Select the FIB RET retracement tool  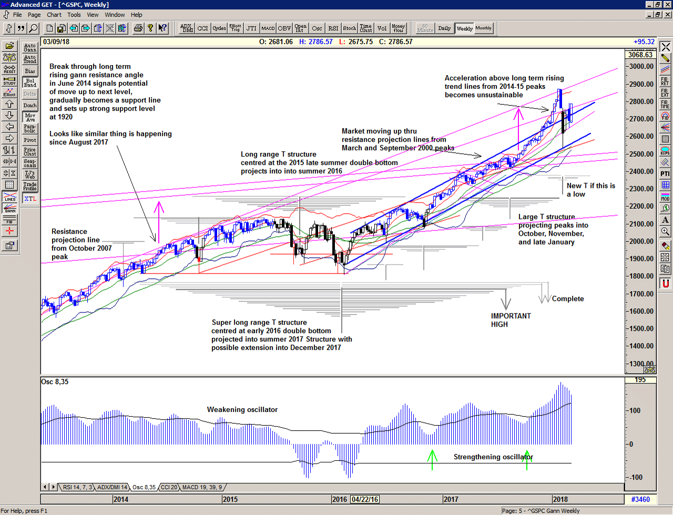tap(665, 81)
